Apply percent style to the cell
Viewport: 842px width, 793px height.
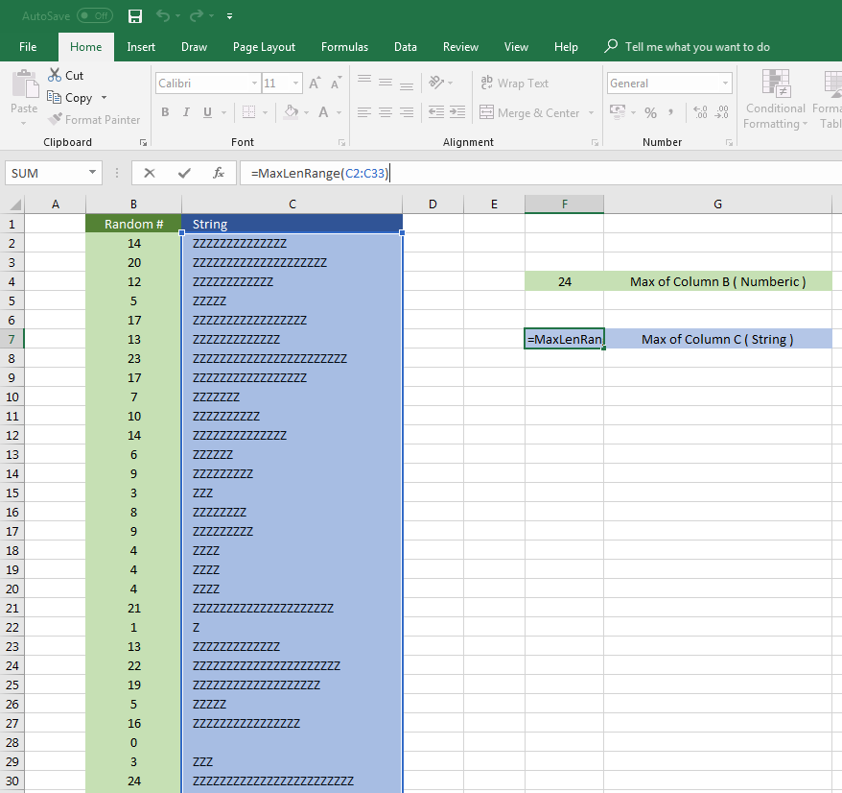650,112
